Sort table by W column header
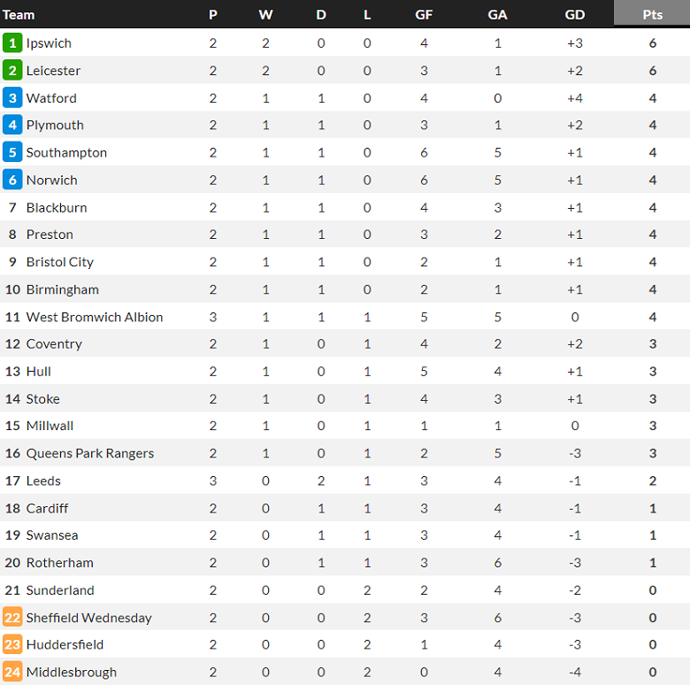Screen dimensions: 690x685 click(265, 14)
